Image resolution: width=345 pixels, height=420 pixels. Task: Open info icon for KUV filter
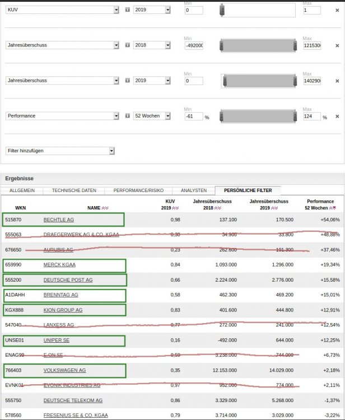point(128,10)
